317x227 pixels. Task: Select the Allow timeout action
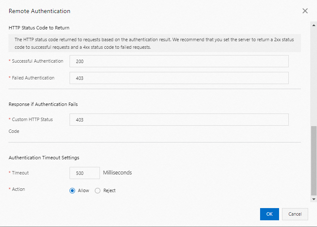pos(73,190)
